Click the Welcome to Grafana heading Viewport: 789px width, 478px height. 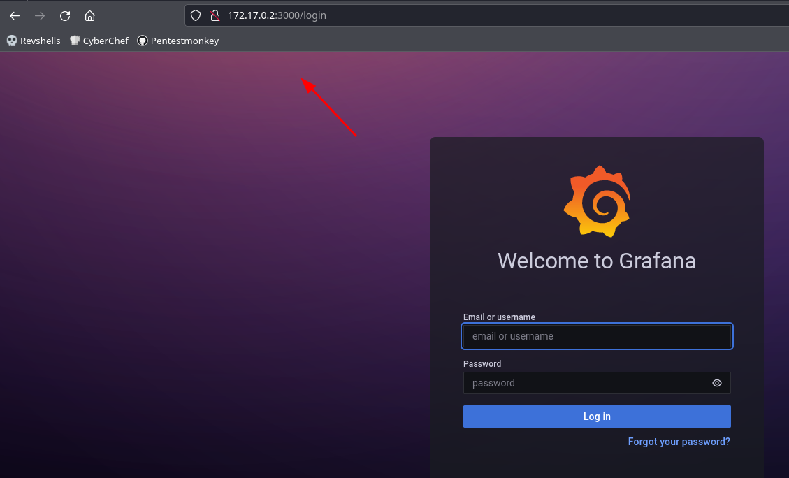597,261
